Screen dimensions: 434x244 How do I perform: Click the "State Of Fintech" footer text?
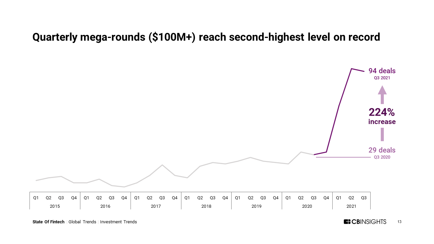pos(48,222)
